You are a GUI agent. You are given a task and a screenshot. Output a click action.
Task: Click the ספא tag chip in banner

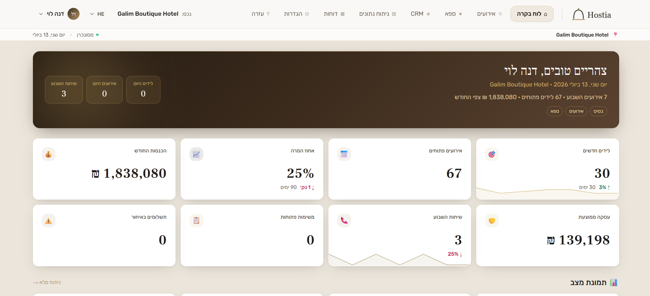pyautogui.click(x=555, y=111)
